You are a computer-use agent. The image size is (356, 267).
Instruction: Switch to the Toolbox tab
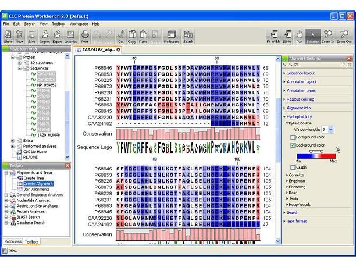[x=31, y=242]
